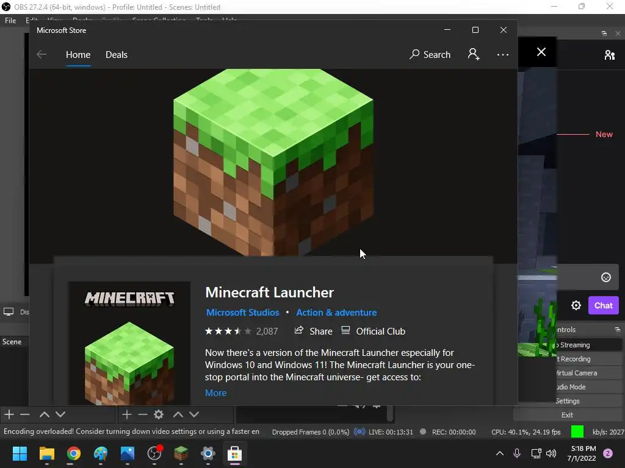Switch to the Home tab in Store
This screenshot has height=468, width=625.
78,54
